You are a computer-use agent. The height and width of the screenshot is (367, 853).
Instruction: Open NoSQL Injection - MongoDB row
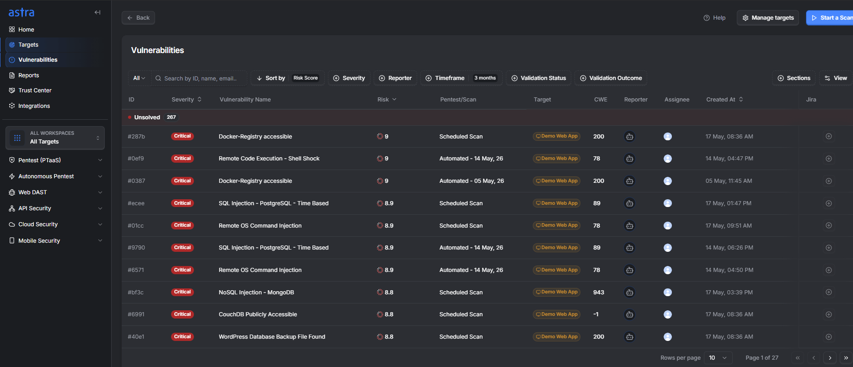pyautogui.click(x=256, y=293)
